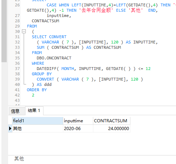
Task: Collapse the code fold at line 30
Action: [x=24, y=31]
